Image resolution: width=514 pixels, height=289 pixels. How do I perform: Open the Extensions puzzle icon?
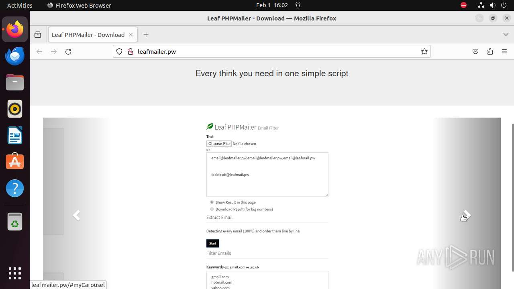pos(490,51)
